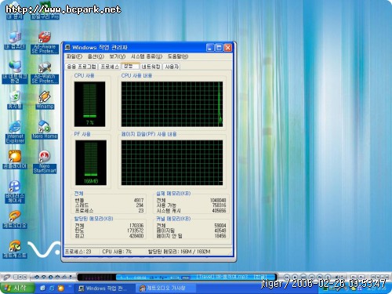Switch to the 네트워킹 tab
This screenshot has width=392, height=294.
(151, 67)
